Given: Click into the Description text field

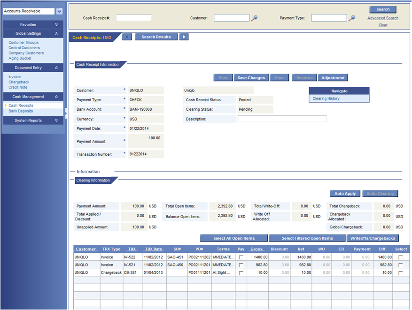Looking at the screenshot, I should click(x=282, y=119).
